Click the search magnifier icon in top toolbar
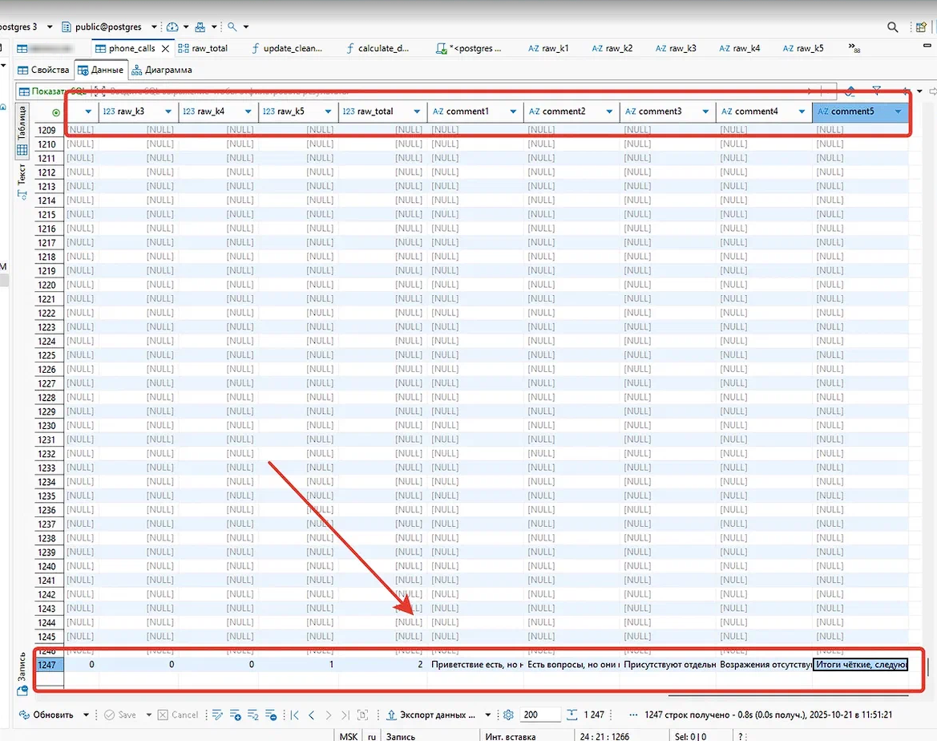Screen dimensions: 937x741 click(892, 27)
